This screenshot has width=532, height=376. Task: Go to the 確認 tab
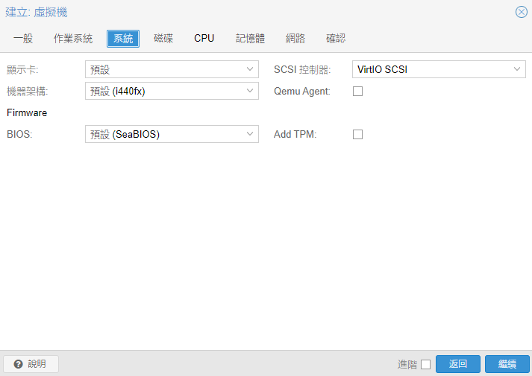pyautogui.click(x=336, y=39)
